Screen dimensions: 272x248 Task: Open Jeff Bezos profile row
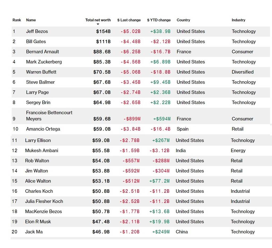[37, 31]
